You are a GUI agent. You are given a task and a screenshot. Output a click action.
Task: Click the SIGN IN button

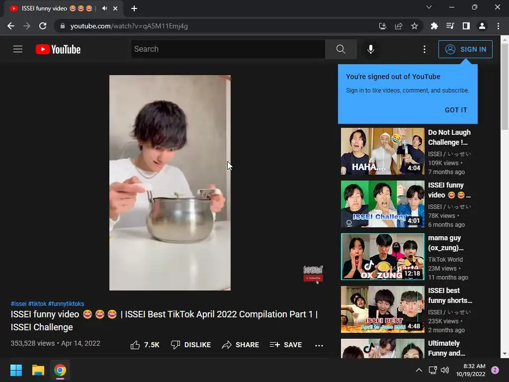(465, 49)
